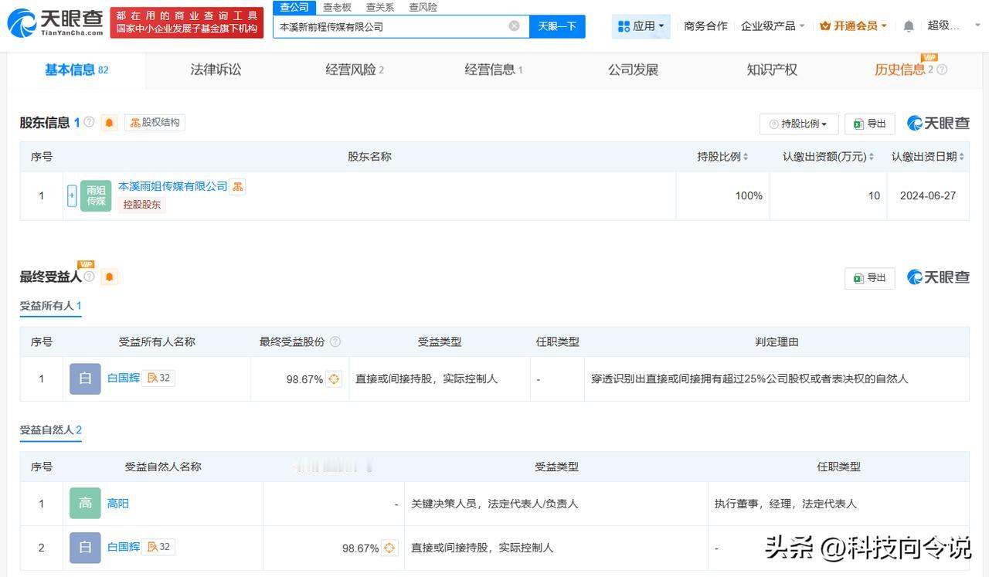Click the 白 avatar in the 受益自然人 table
The height and width of the screenshot is (577, 989).
click(85, 547)
